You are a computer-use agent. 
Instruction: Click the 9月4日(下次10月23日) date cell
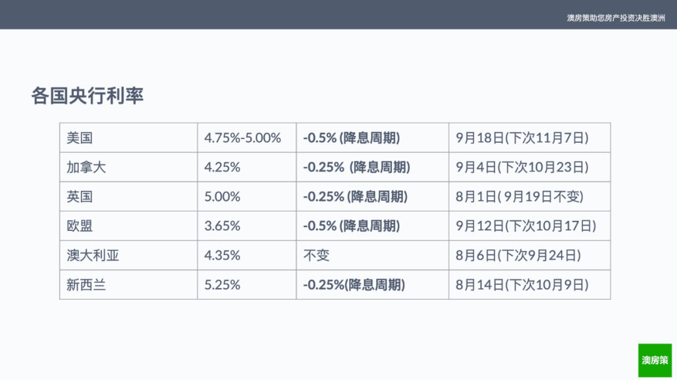point(530,167)
